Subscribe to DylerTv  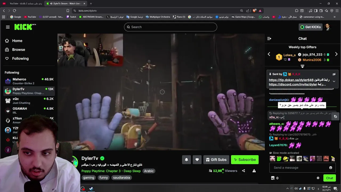click(x=245, y=160)
